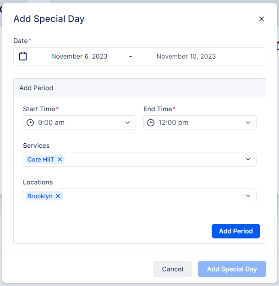Click the 12:00 pm end time value
Screen dimensions: 279x286
(x=173, y=123)
